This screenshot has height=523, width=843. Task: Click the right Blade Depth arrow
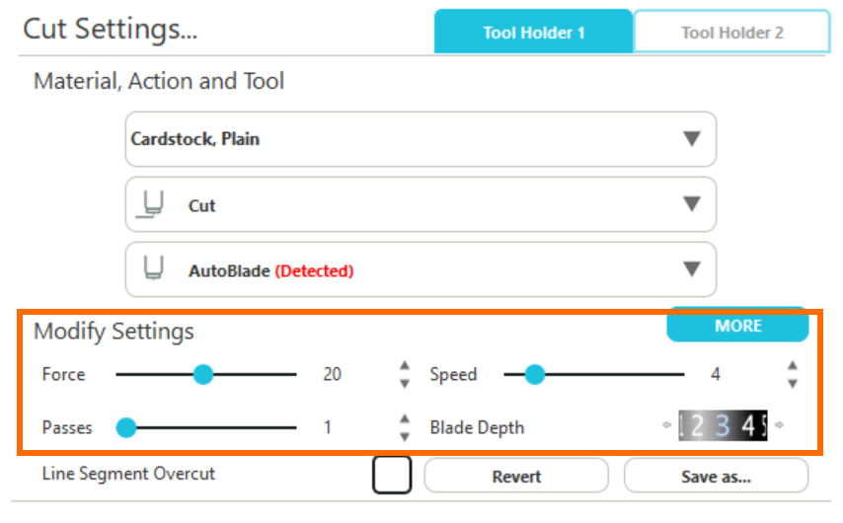tap(780, 426)
